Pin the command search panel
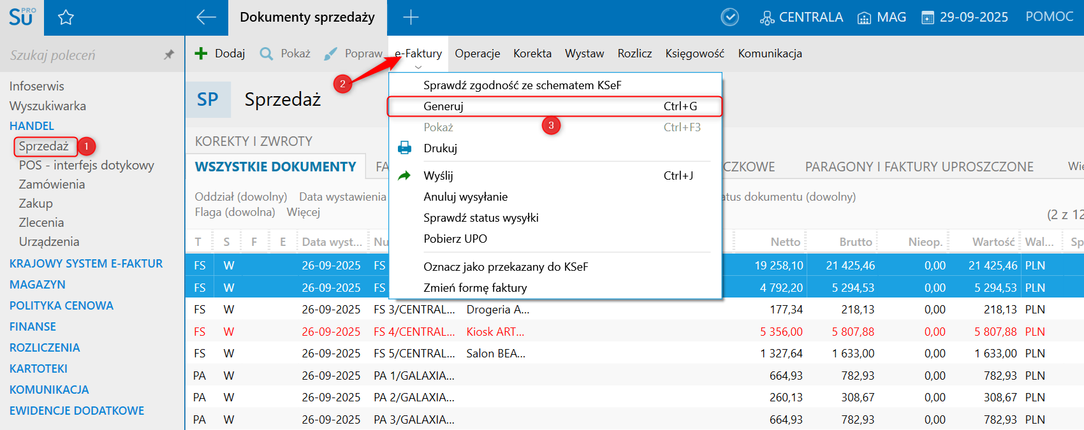The image size is (1084, 430). point(169,55)
